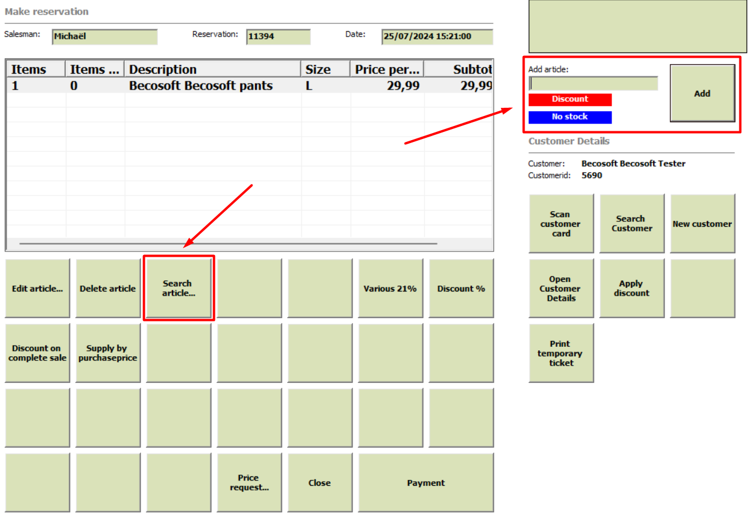Click the Delete article button
750x527 pixels.
[x=108, y=289]
